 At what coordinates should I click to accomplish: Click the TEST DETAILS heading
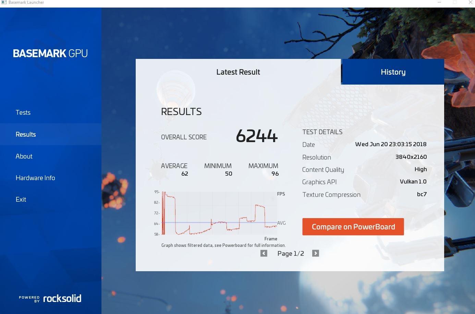(322, 132)
